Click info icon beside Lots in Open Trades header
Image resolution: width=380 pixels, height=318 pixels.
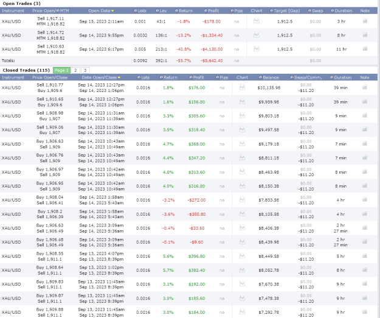point(136,11)
